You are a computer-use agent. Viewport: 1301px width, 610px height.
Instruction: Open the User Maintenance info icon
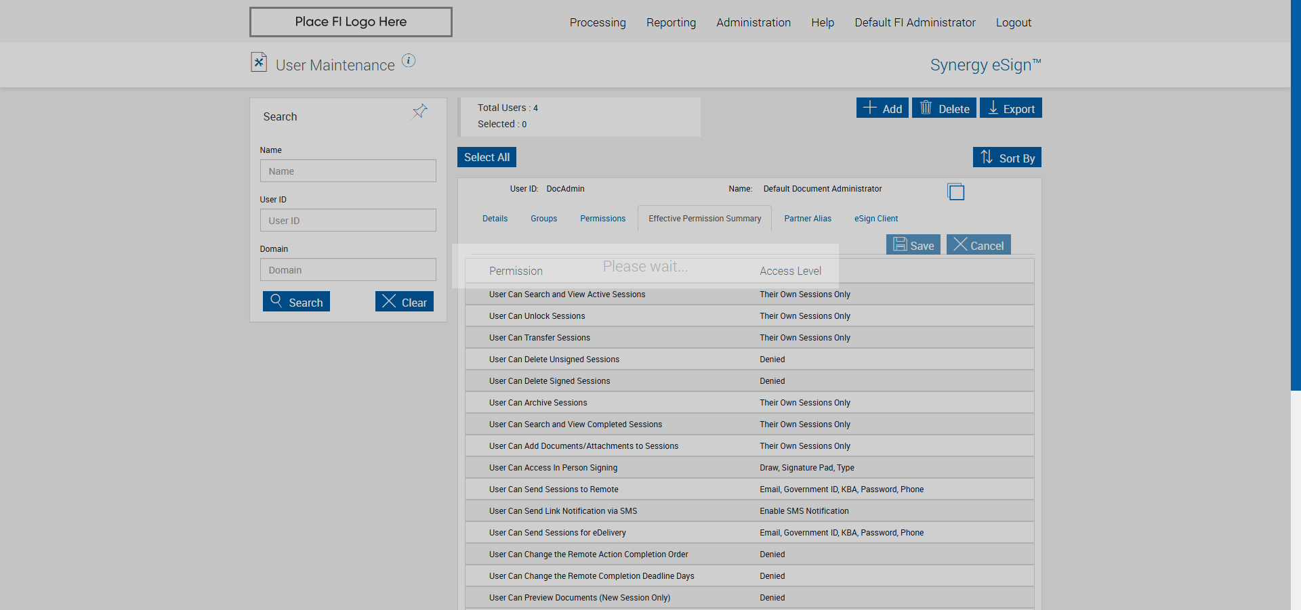[x=409, y=60]
